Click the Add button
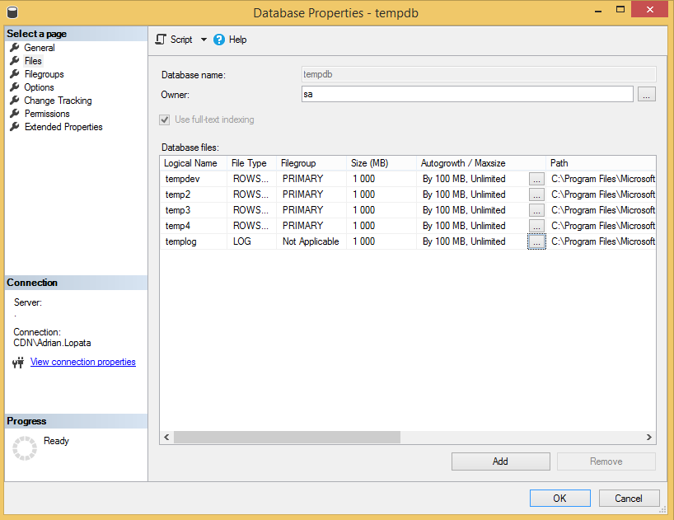The height and width of the screenshot is (520, 674). tap(501, 461)
